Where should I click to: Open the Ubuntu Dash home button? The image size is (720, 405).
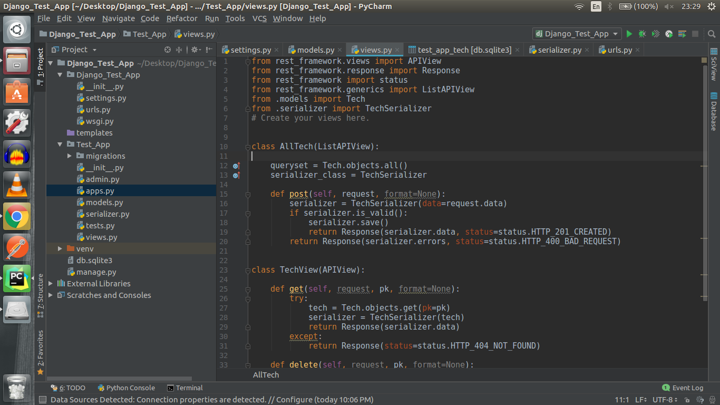coord(17,30)
